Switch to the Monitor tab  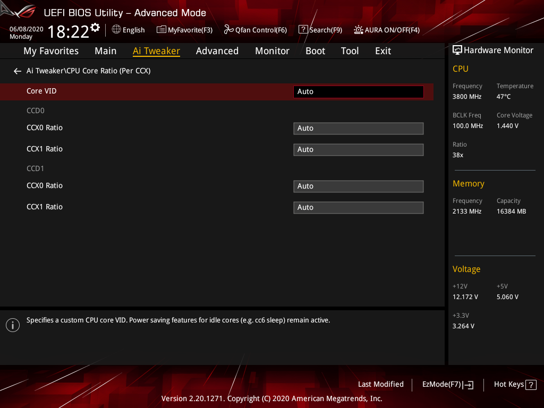click(273, 51)
